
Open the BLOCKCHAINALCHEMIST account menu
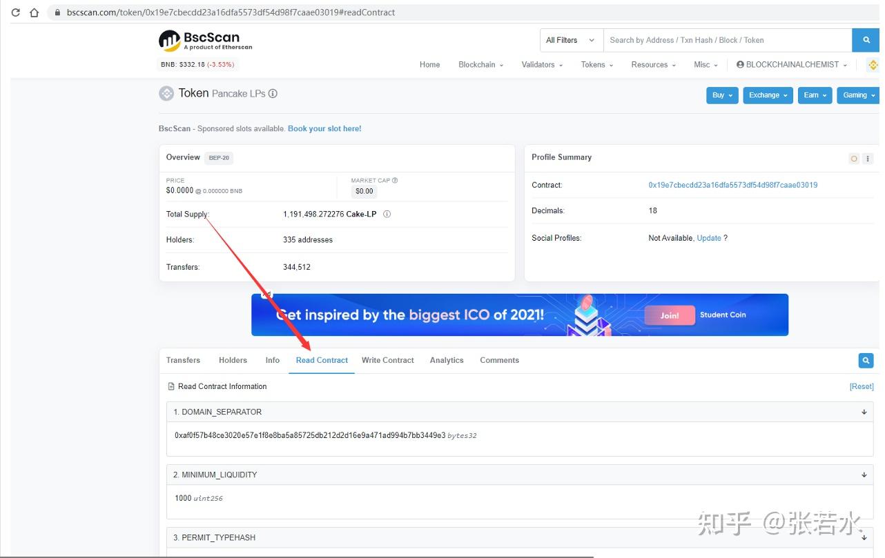coord(792,65)
